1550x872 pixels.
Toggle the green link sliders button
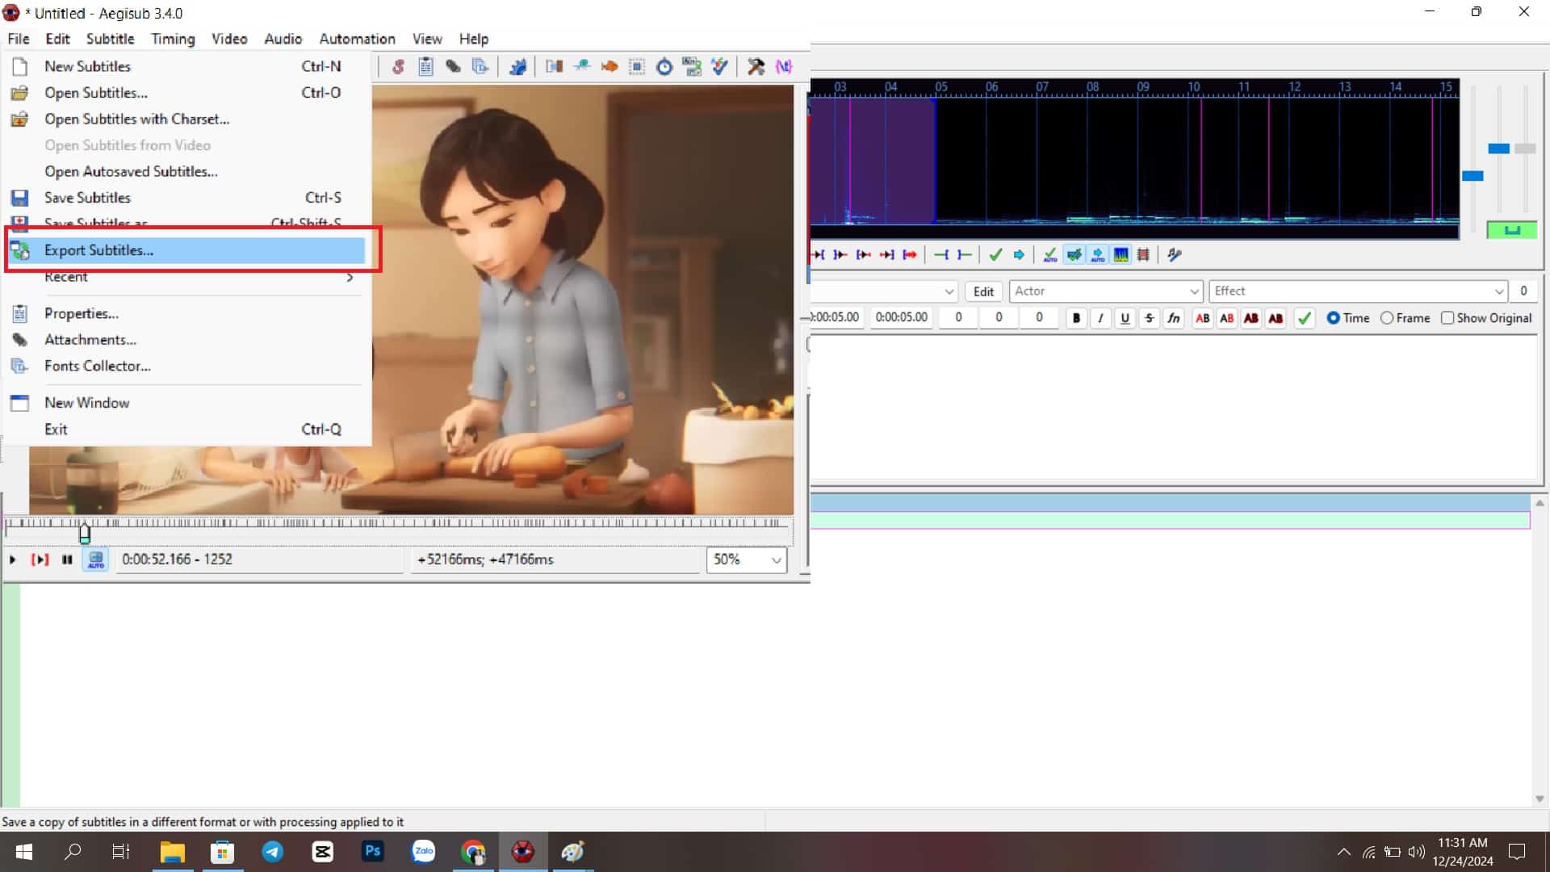(x=1512, y=230)
